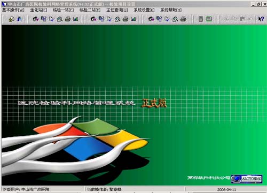Image resolution: width=267 pixels, height=193 pixels.
Task: Click the third toolbar group's printer icon
Action: click(x=183, y=19)
